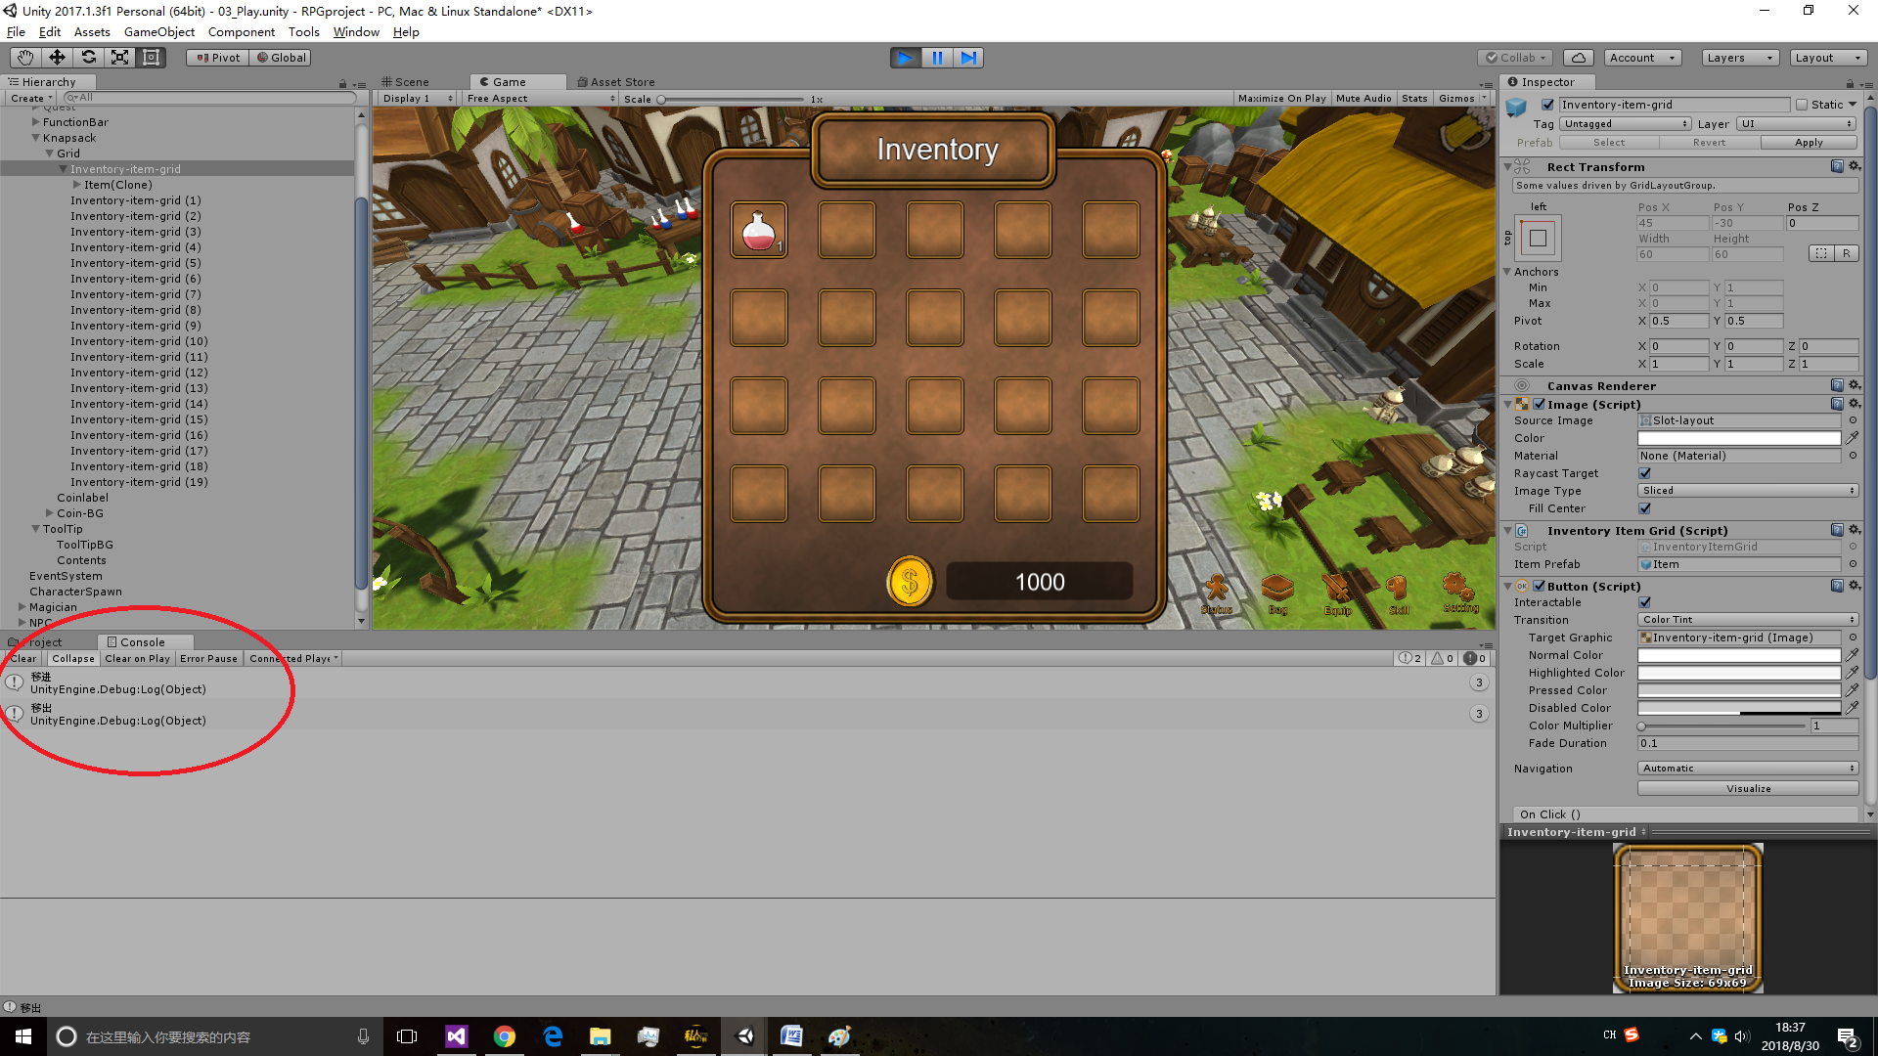Toggle Maximize On Play
The width and height of the screenshot is (1878, 1056).
[x=1281, y=98]
